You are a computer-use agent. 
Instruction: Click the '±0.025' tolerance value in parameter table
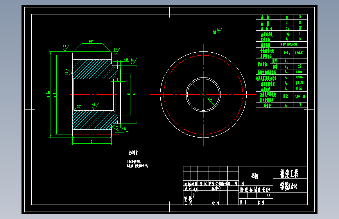pos(300,83)
